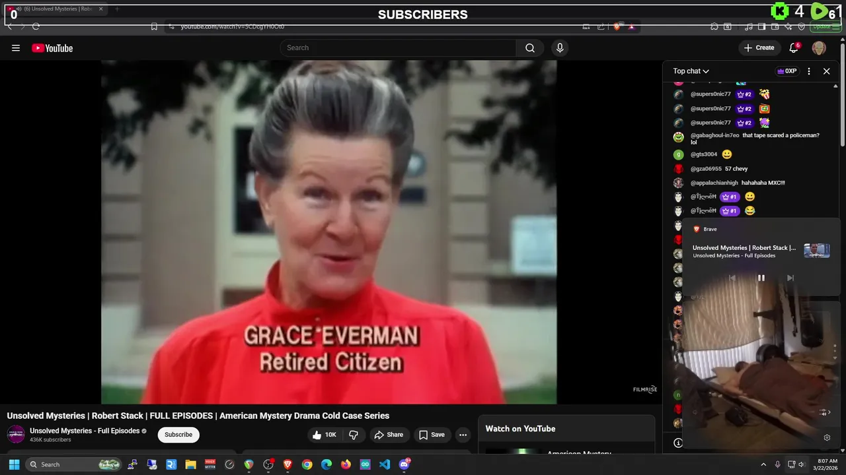Open the Create button
This screenshot has height=475, width=846.
pos(759,47)
